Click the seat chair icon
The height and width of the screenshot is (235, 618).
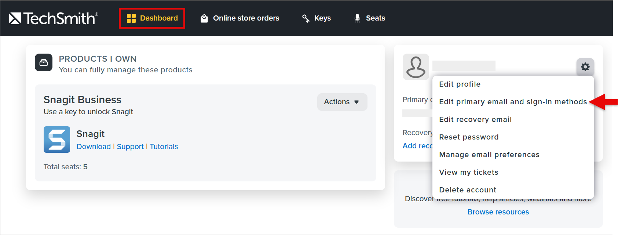coord(357,18)
